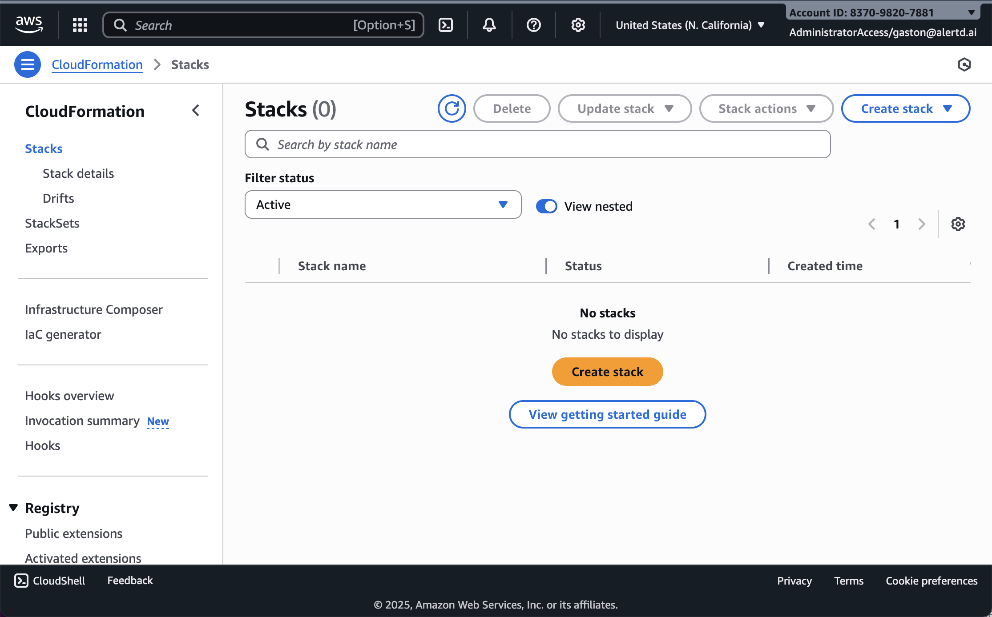This screenshot has height=617, width=992.
Task: Enable the View nested toggle
Action: click(546, 206)
